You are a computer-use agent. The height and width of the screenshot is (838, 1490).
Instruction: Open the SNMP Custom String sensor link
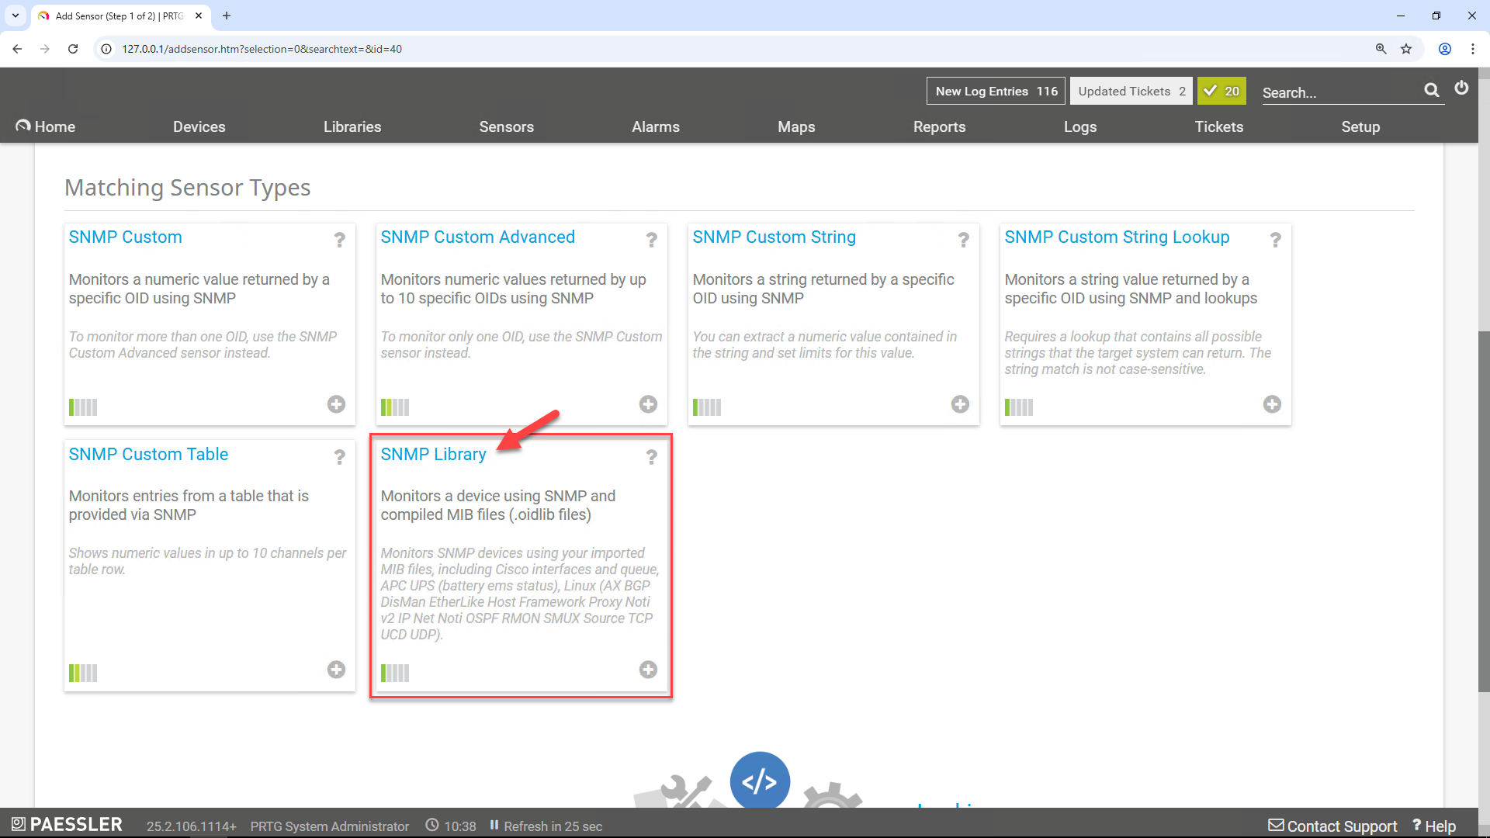pyautogui.click(x=774, y=237)
